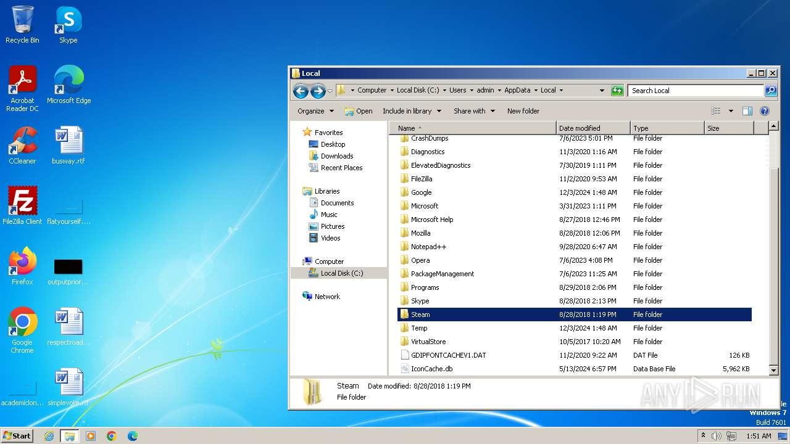Open the Google Chrome desktop shortcut
The height and width of the screenshot is (444, 790).
point(22,331)
